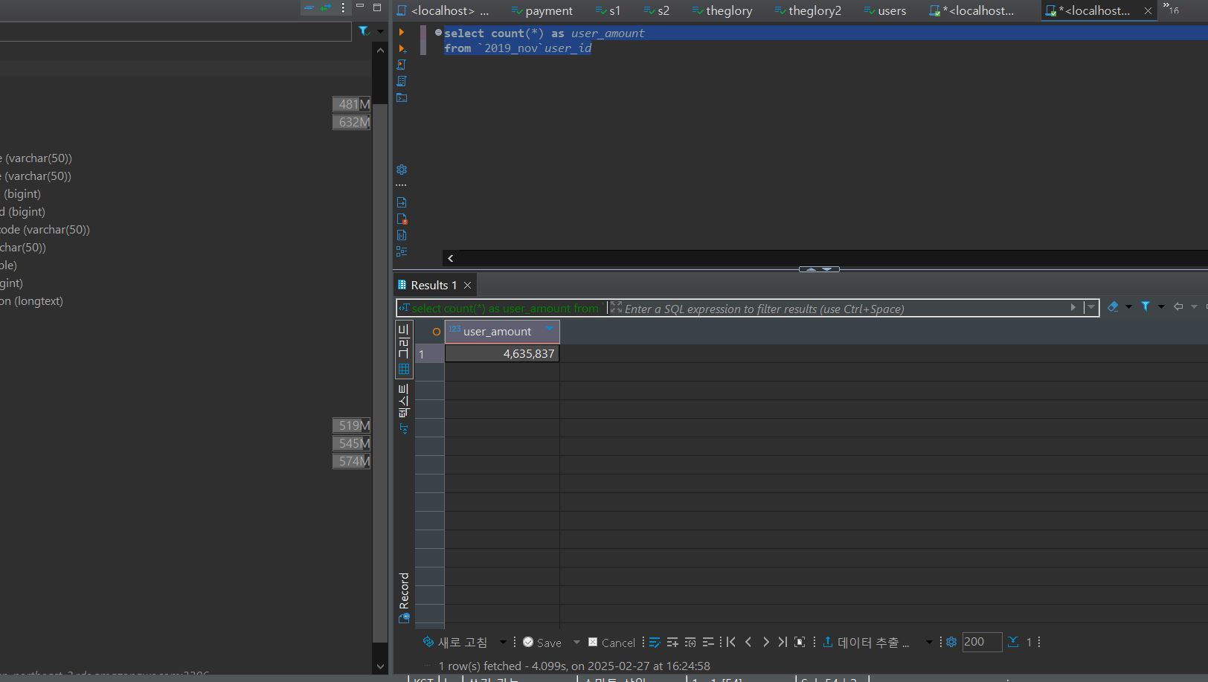Toggle the 그리드 grid view in results
Viewport: 1208px width, 682px height.
[404, 349]
